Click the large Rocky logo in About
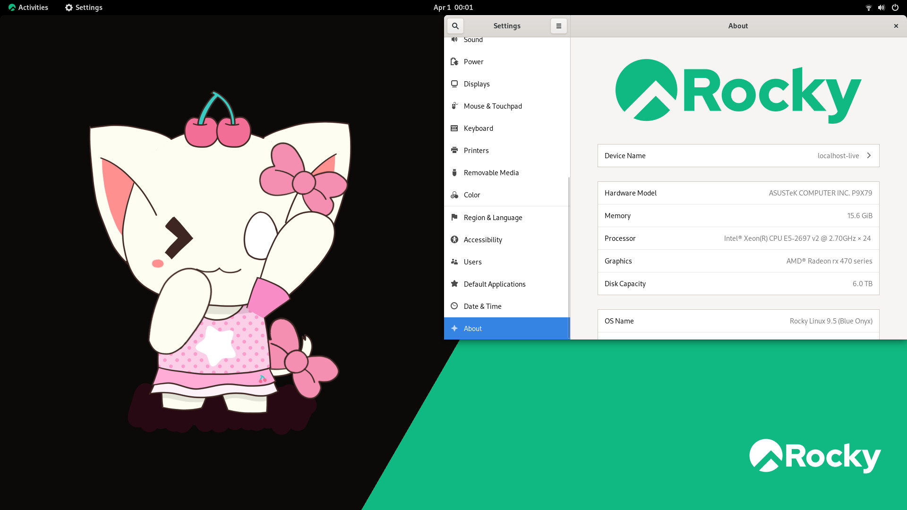Viewport: 907px width, 510px height. click(x=738, y=91)
